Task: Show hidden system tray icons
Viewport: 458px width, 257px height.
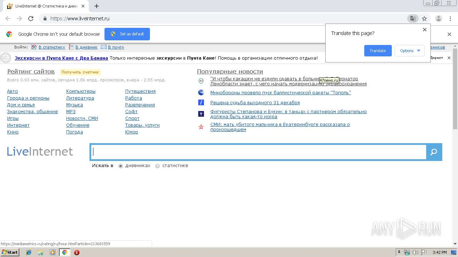Action: (399, 252)
